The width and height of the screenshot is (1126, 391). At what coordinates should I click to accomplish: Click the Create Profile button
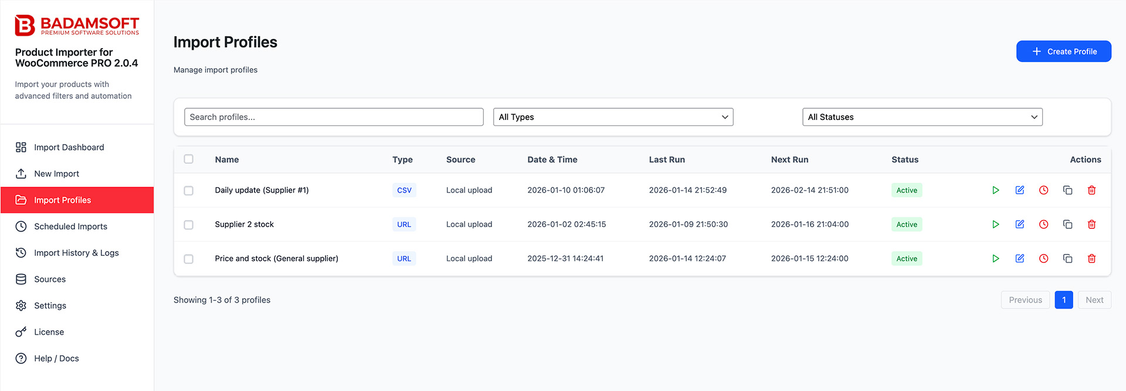tap(1064, 52)
